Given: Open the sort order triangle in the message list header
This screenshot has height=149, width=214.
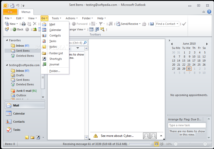Looking at the screenshot, I should coord(78,48).
